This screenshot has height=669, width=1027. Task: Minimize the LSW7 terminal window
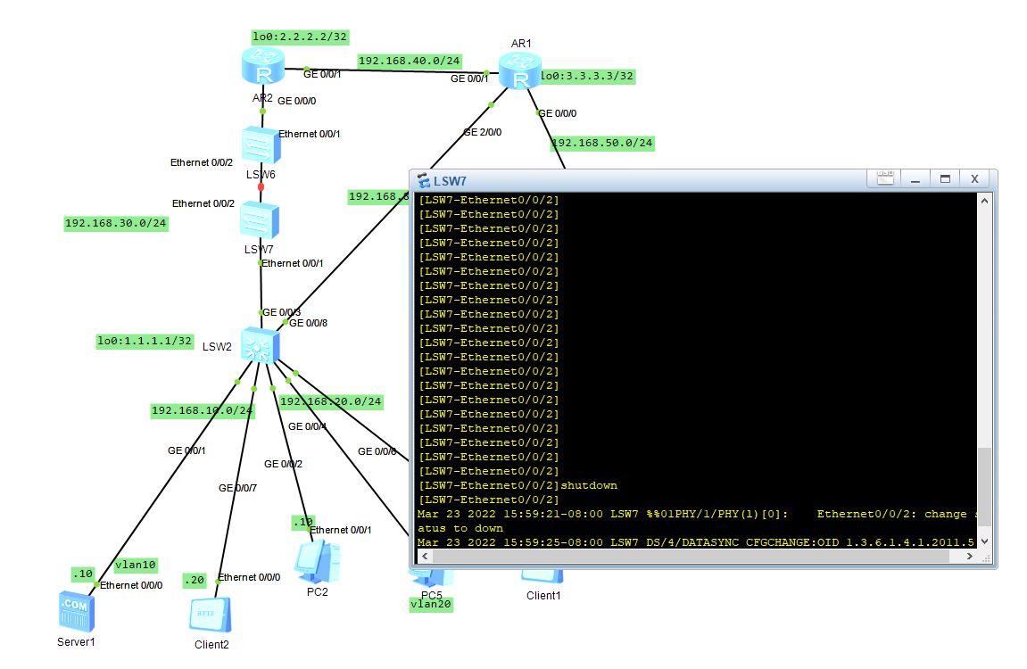coord(915,178)
